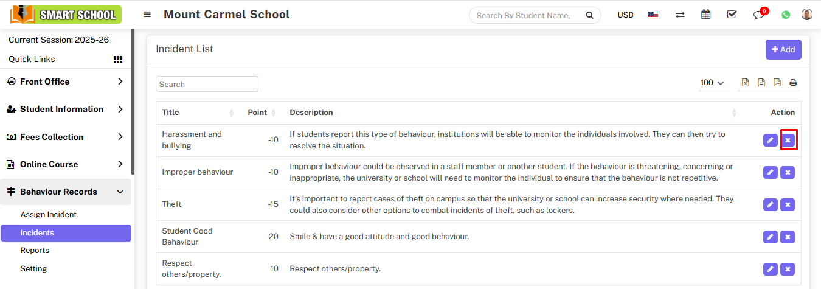The width and height of the screenshot is (821, 289).
Task: Open WhatsApp from the top bar
Action: (786, 15)
